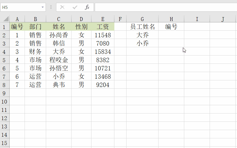Screen dimensions: 237x148
Task: Select column C header
Action: 59,19
